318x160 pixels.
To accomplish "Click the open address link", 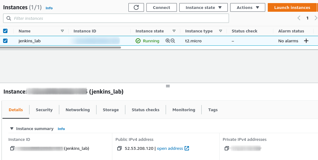I will tap(170, 149).
